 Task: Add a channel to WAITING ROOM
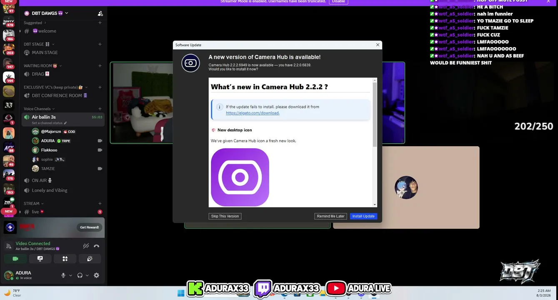click(x=100, y=66)
